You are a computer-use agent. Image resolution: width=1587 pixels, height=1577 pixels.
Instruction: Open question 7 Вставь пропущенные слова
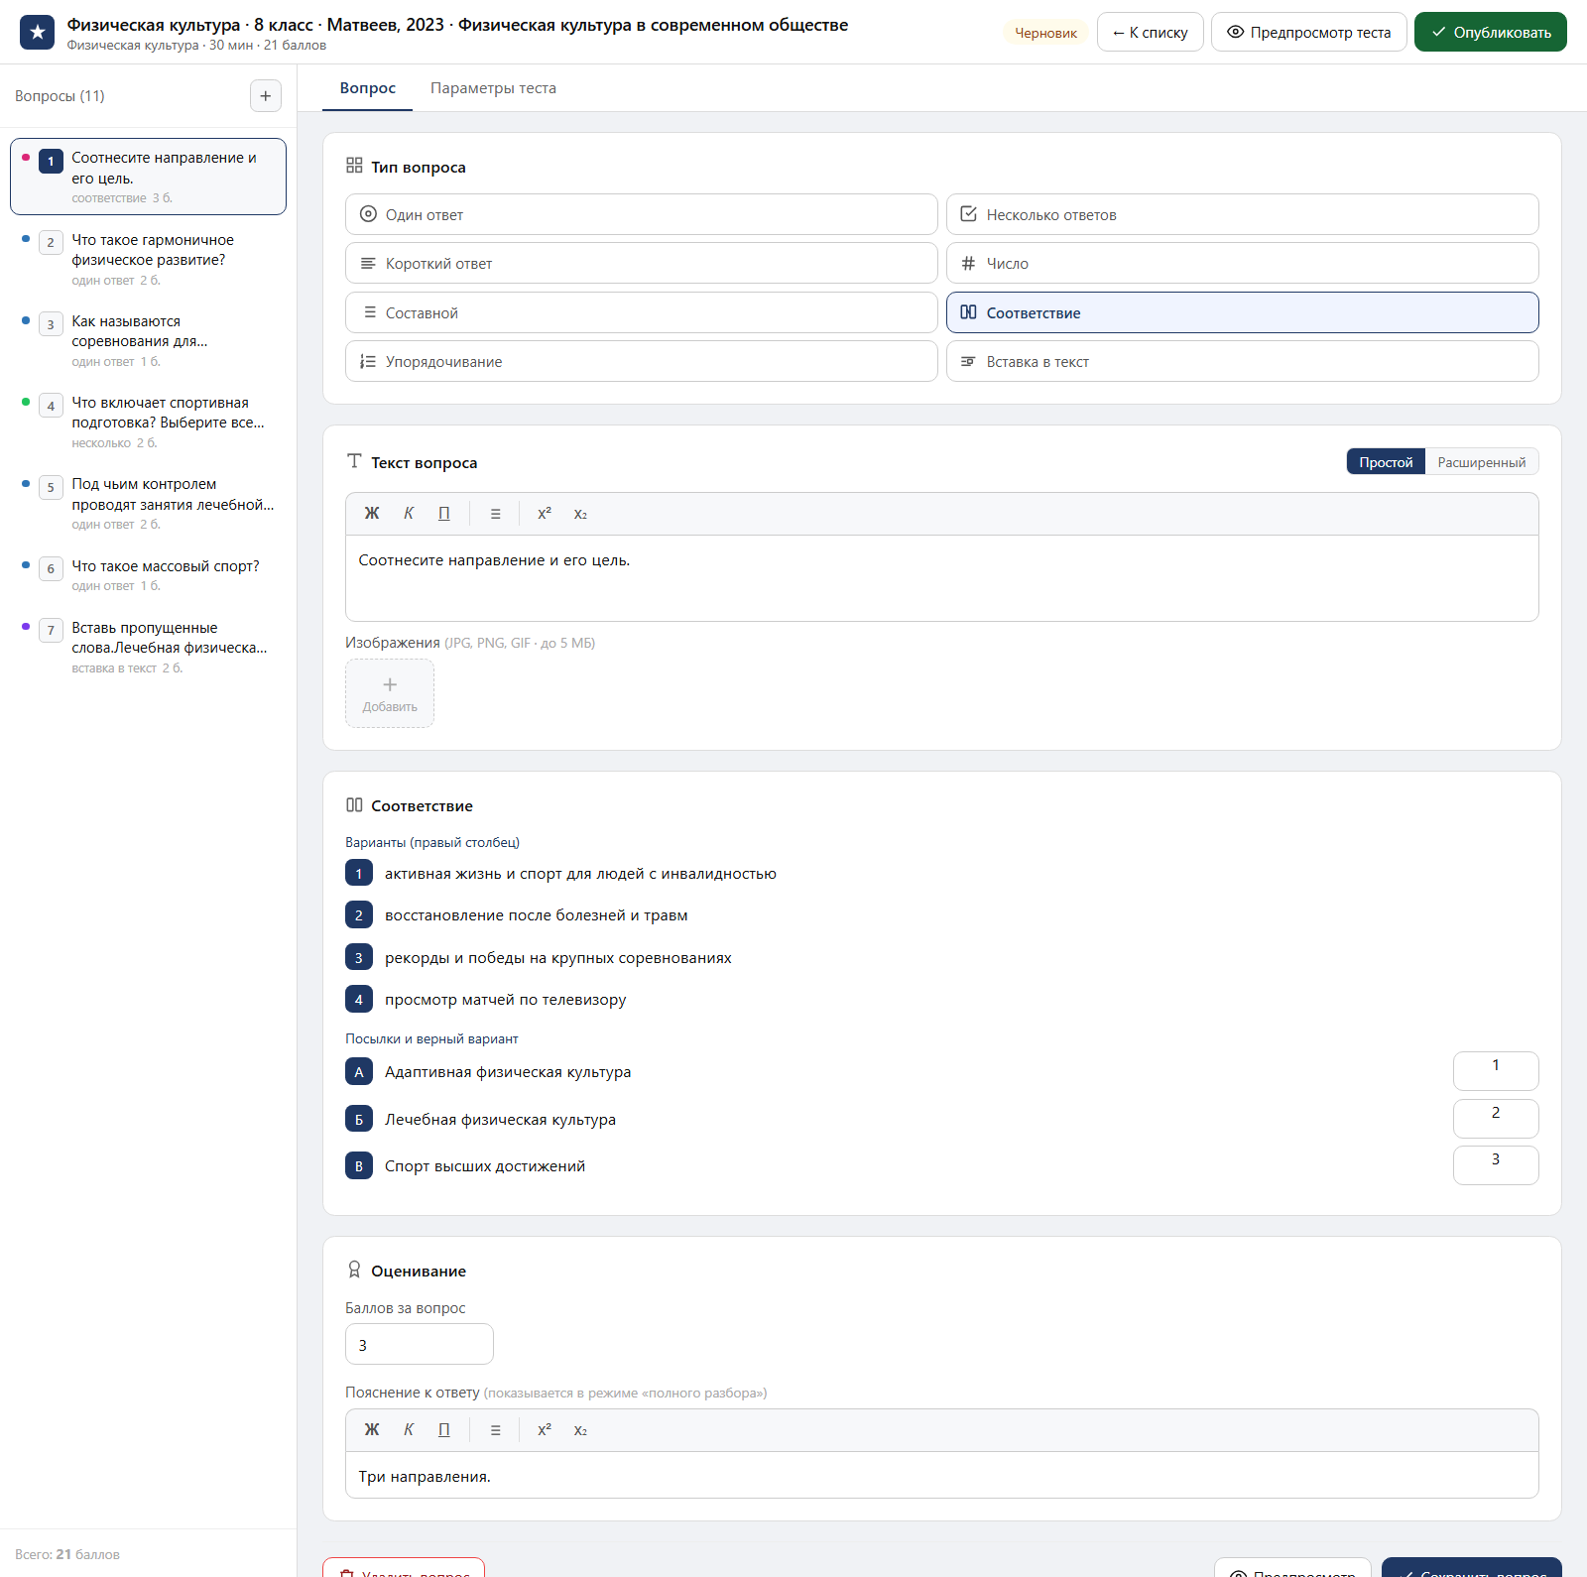tap(148, 647)
